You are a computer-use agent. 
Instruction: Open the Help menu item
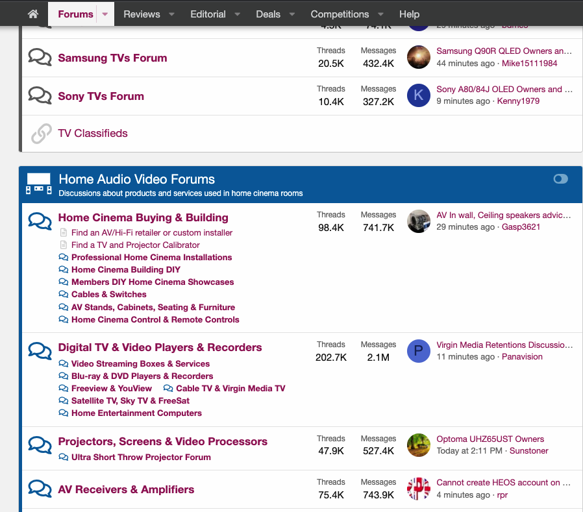click(x=409, y=14)
